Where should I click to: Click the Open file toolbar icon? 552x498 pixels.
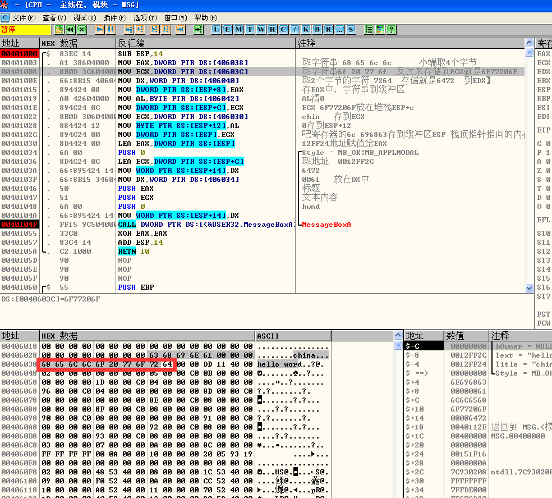tap(59, 30)
